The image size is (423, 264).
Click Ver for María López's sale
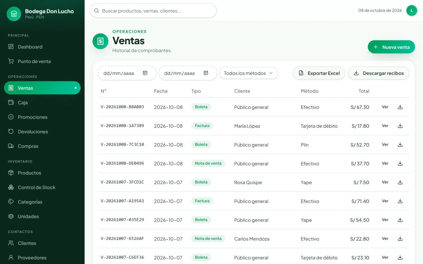click(x=385, y=126)
